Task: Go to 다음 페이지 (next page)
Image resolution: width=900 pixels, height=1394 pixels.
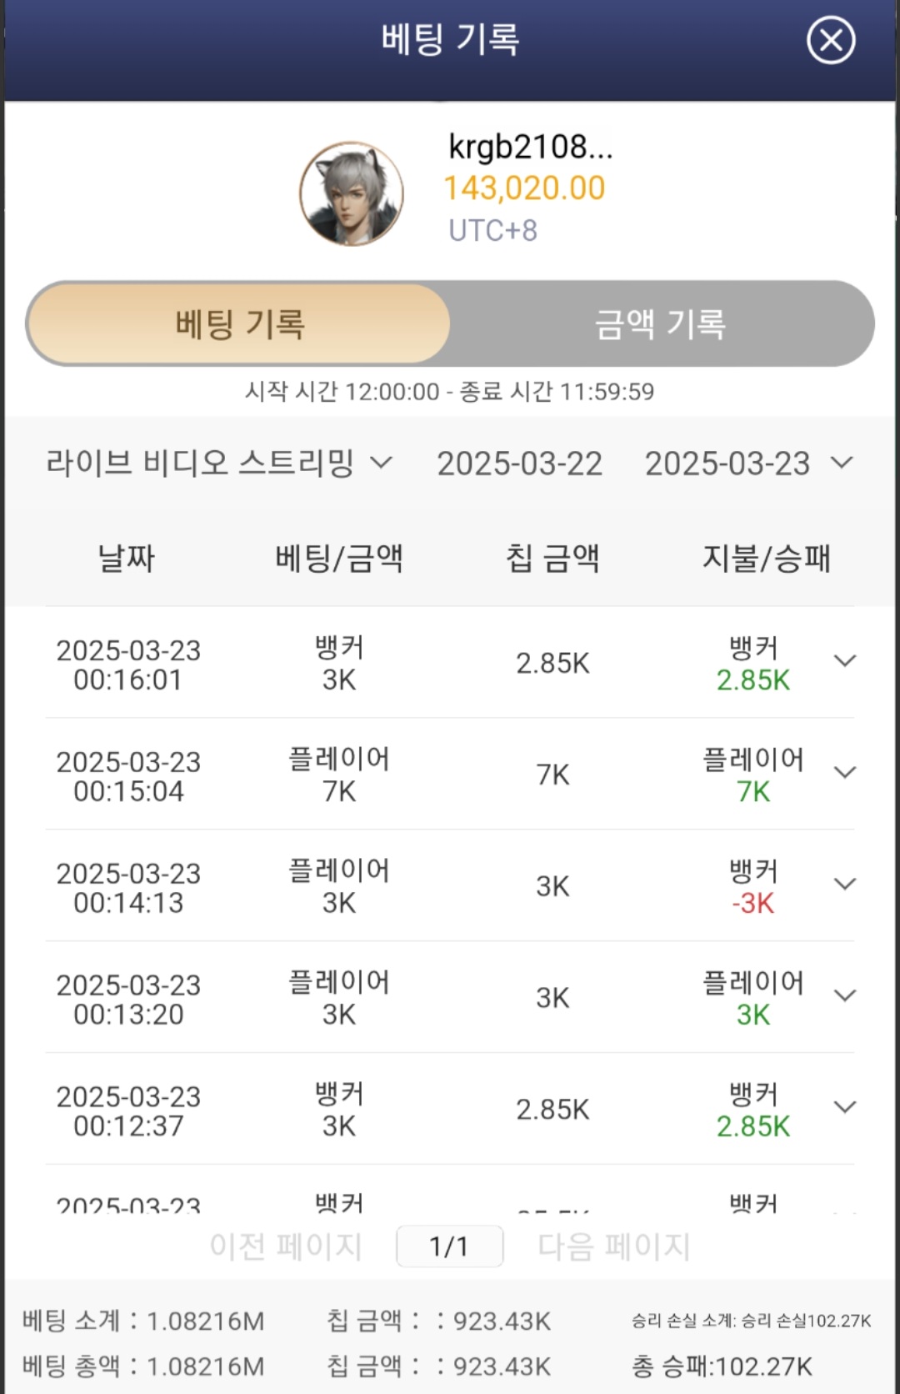Action: coord(613,1246)
